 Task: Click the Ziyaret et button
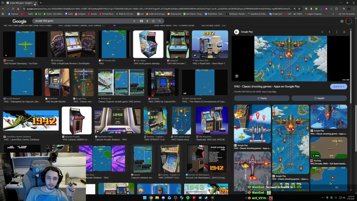[339, 87]
